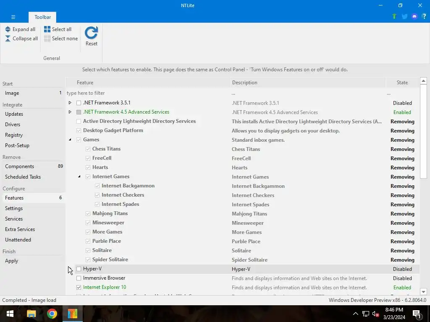This screenshot has height=322, width=430.
Task: Open Extra Services in the sidebar
Action: coord(33,229)
